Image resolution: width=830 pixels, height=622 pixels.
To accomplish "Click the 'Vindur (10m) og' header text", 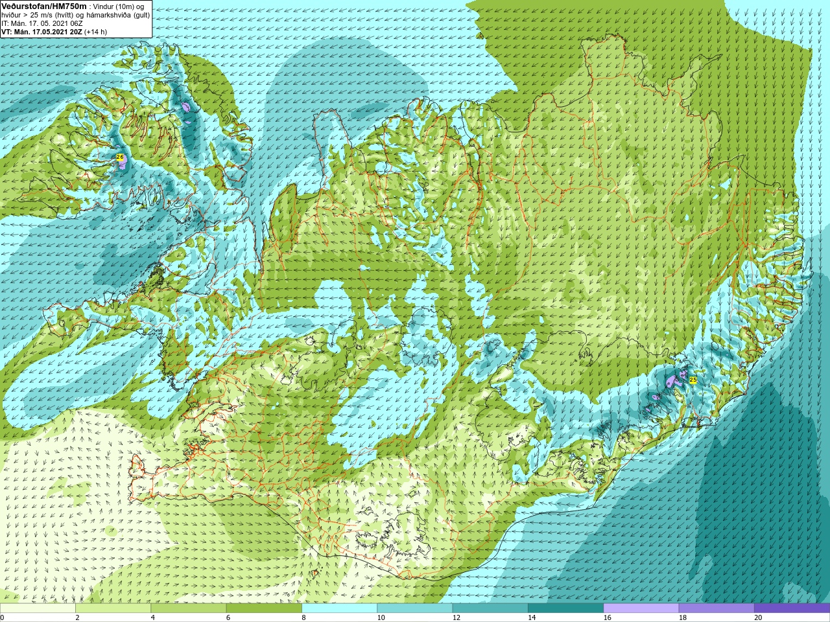I will (x=117, y=6).
